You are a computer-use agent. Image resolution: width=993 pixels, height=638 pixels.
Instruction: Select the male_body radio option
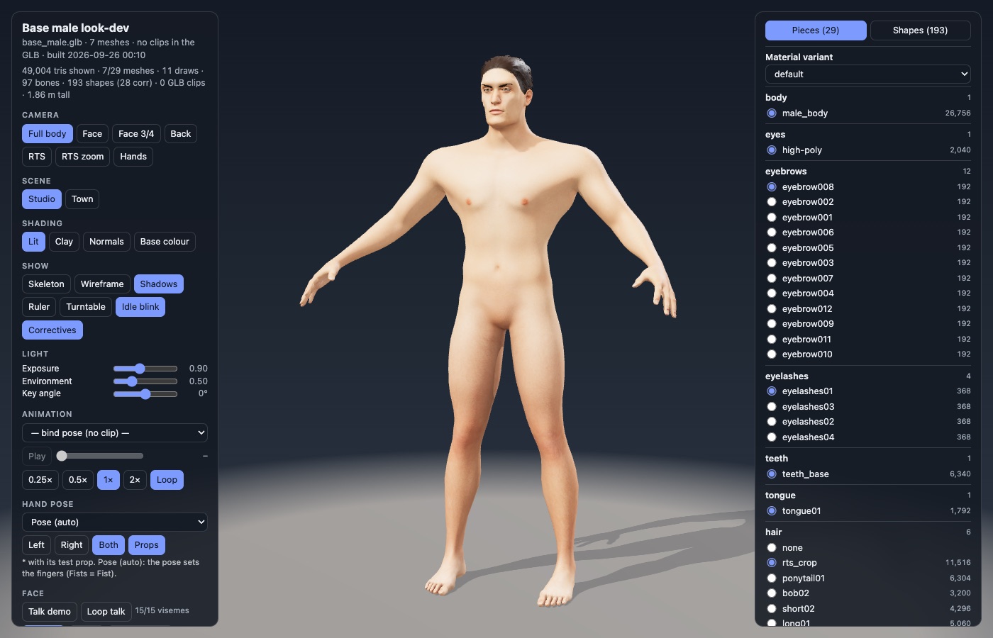772,113
